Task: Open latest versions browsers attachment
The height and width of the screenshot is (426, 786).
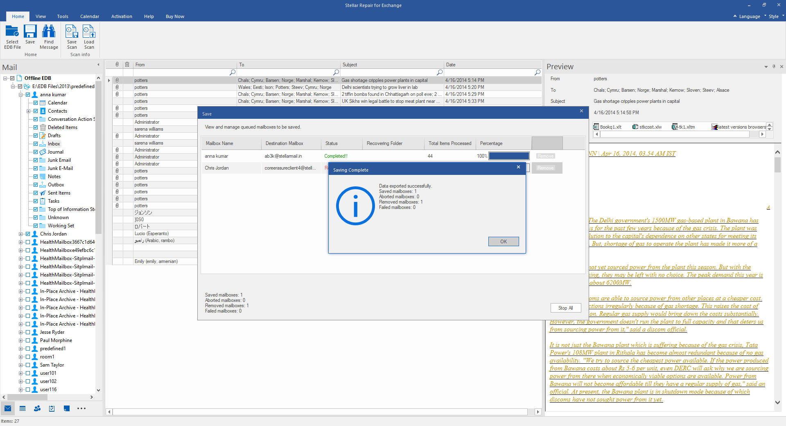Action: 739,127
